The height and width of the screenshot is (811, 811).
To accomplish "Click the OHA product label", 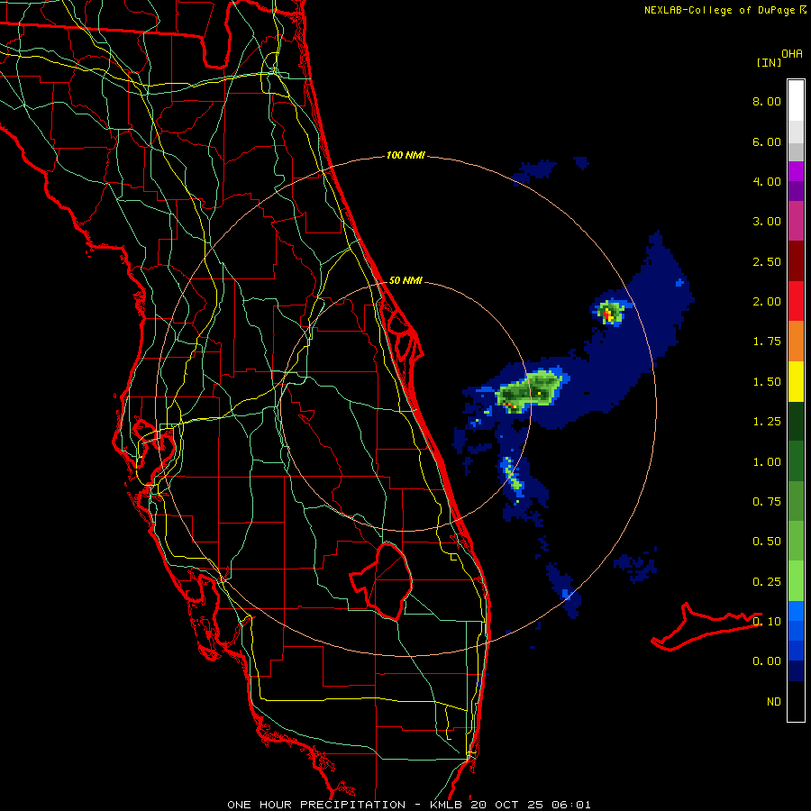I will 792,54.
